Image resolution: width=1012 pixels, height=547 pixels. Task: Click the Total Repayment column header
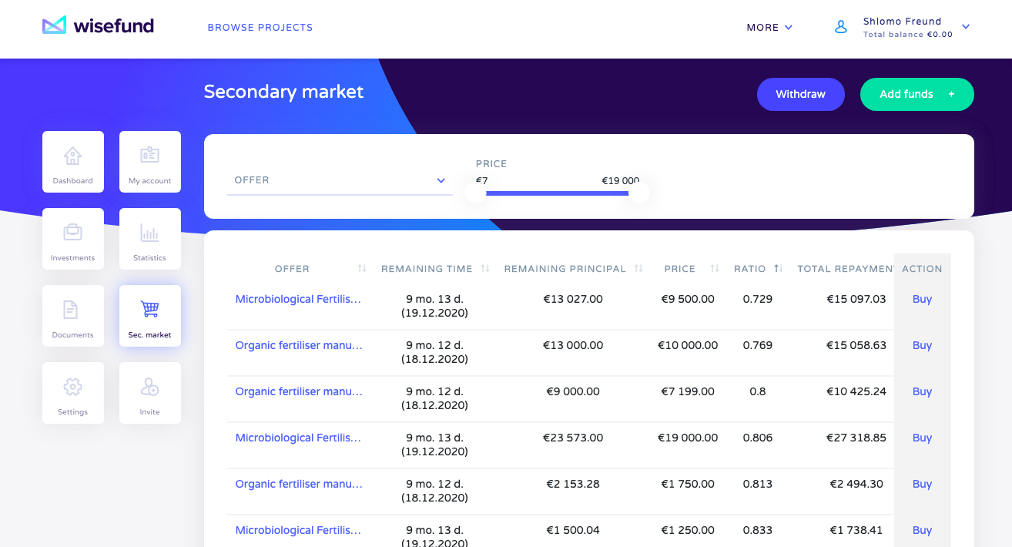click(x=846, y=269)
